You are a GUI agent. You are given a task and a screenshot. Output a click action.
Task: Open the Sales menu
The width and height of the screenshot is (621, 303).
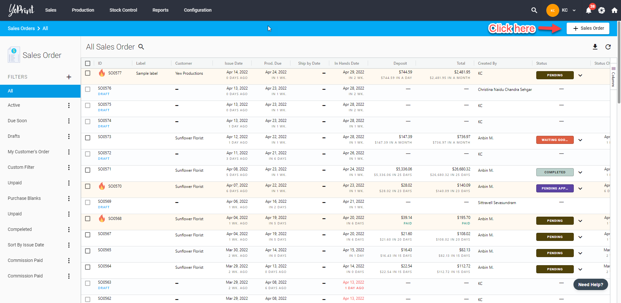click(x=51, y=10)
